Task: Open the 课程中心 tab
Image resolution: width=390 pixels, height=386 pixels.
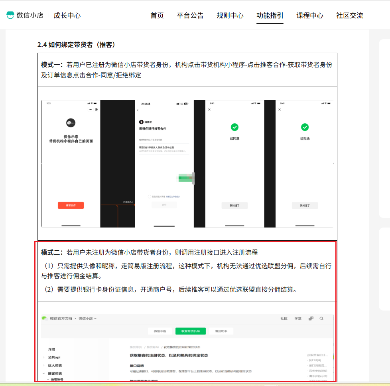Action: point(310,16)
